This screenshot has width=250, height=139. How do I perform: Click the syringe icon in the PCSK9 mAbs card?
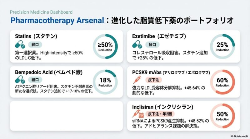pyautogui.click(x=137, y=80)
